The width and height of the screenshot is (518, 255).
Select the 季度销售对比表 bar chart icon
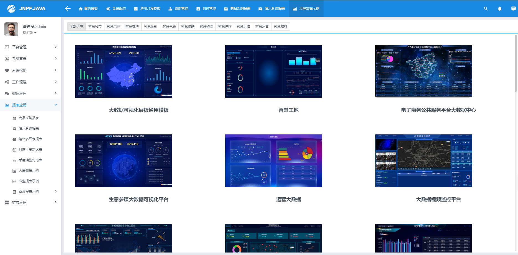(14, 160)
